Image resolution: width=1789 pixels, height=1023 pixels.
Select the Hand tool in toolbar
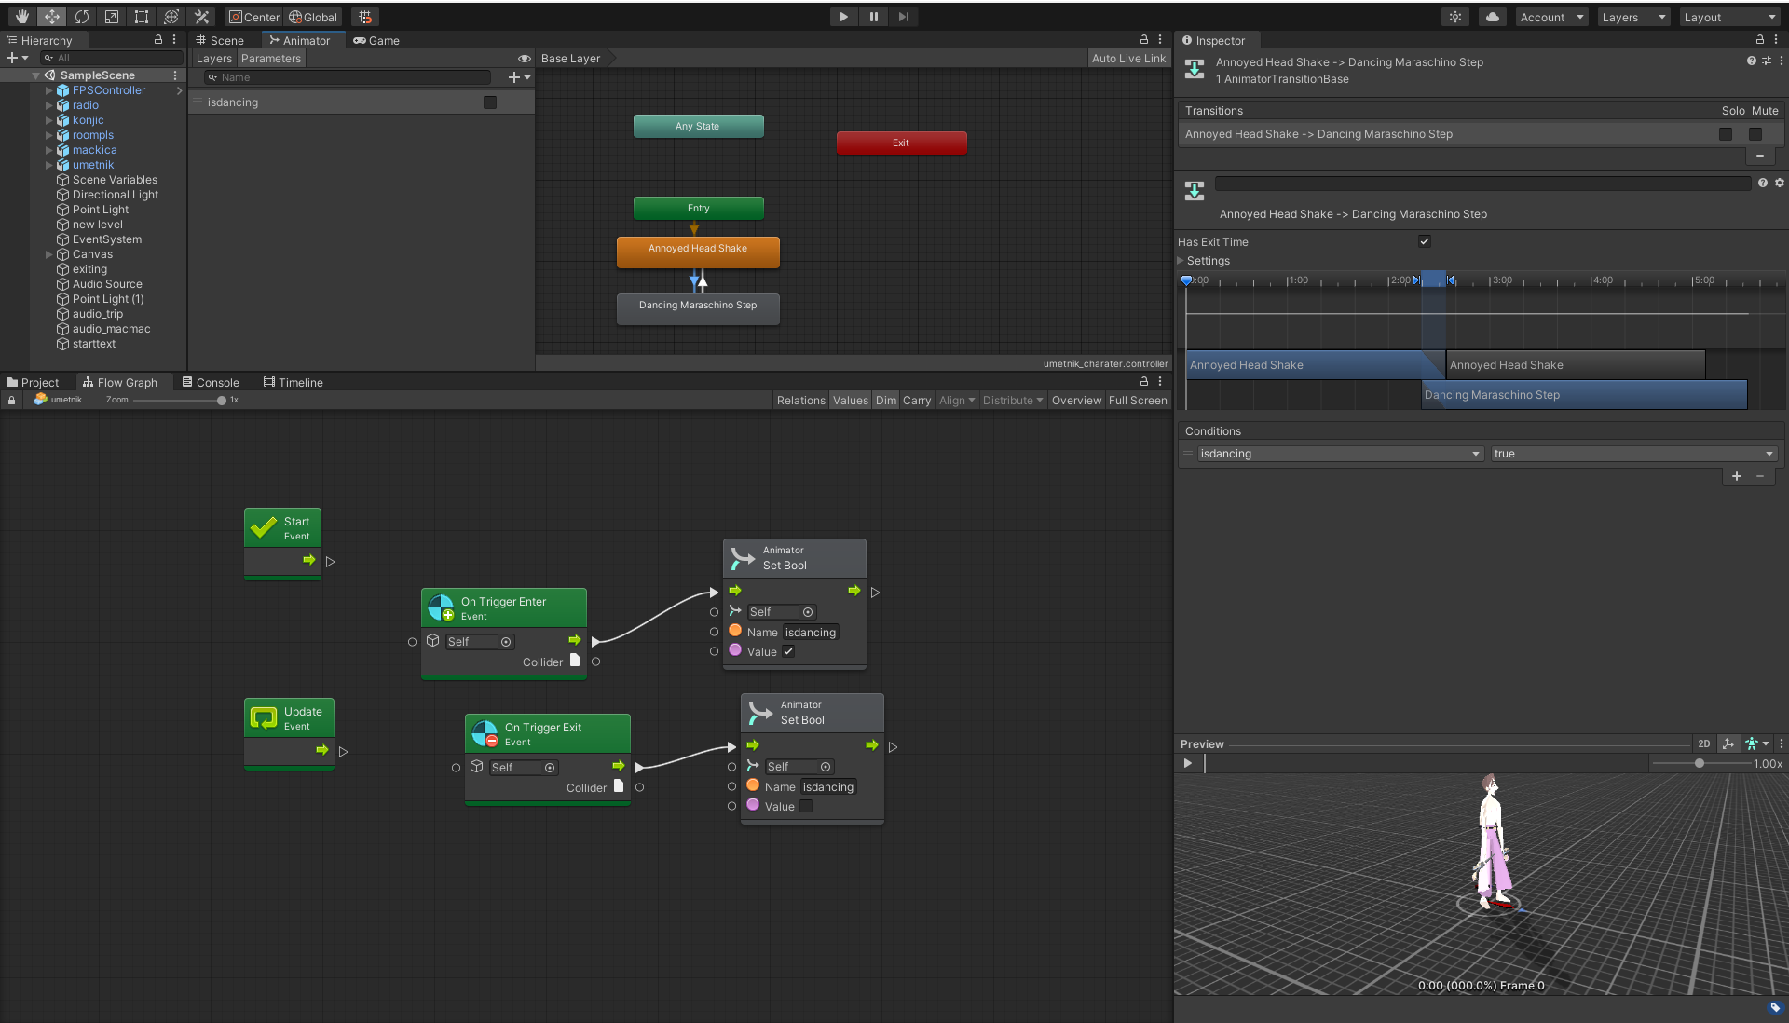[22, 17]
